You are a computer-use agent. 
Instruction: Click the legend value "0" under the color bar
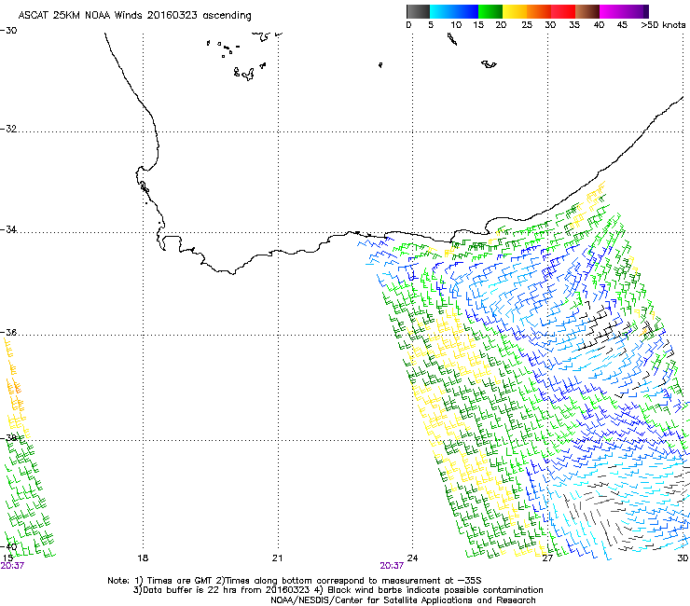tap(408, 25)
